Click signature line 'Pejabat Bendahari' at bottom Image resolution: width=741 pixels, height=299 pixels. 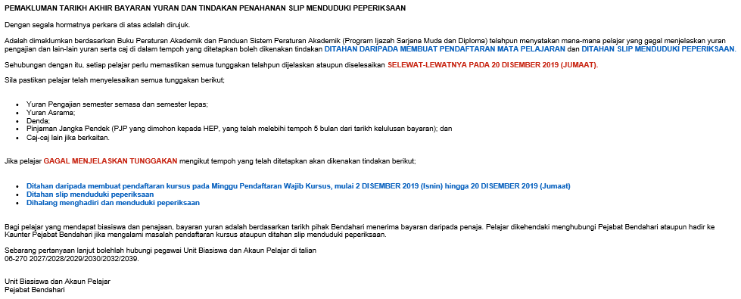(35, 290)
